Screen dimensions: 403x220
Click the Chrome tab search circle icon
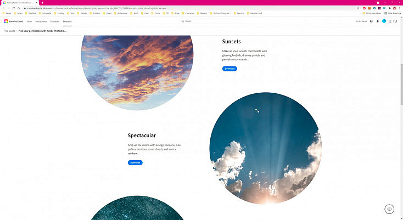pos(378,3)
